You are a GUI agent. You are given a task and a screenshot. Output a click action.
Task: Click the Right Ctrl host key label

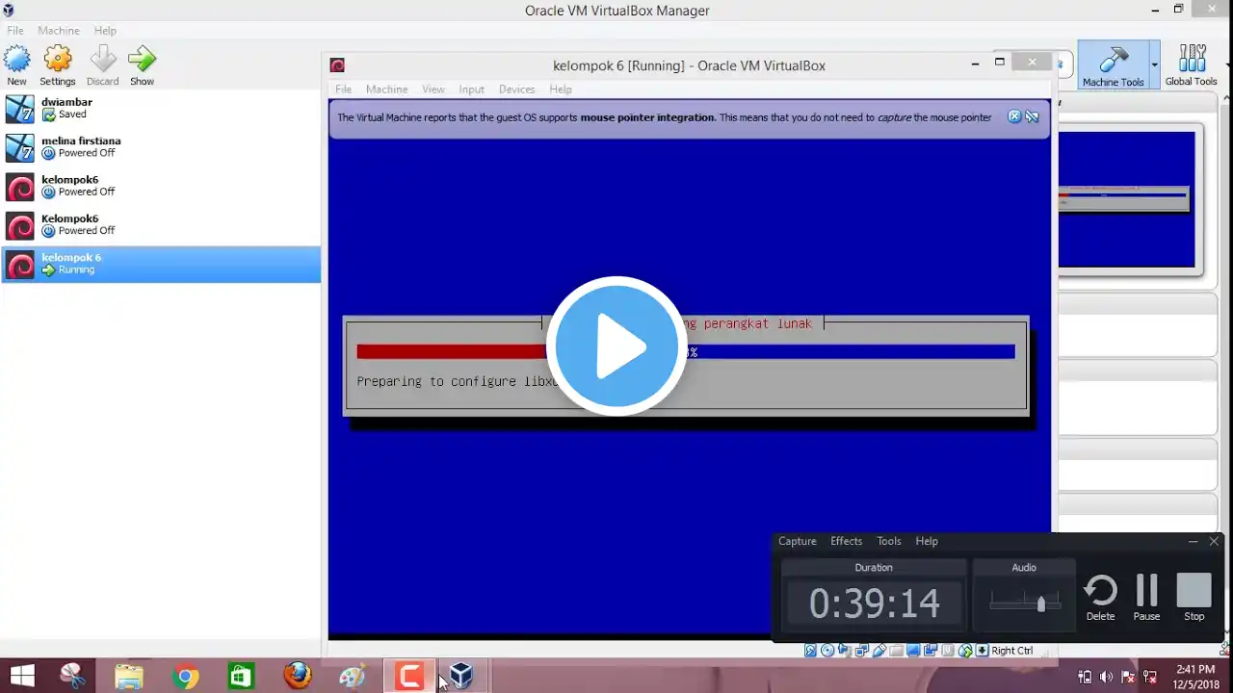[x=1012, y=651]
